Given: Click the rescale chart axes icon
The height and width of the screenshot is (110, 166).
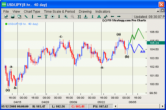Looking at the screenshot, I should tap(79, 17).
